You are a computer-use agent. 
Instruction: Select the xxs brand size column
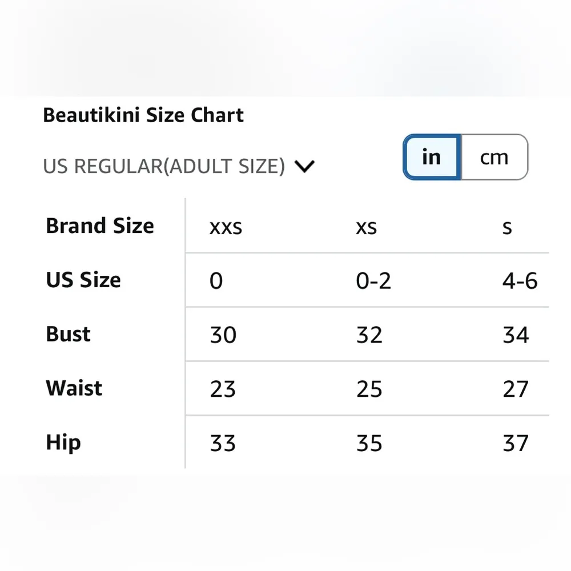point(226,227)
